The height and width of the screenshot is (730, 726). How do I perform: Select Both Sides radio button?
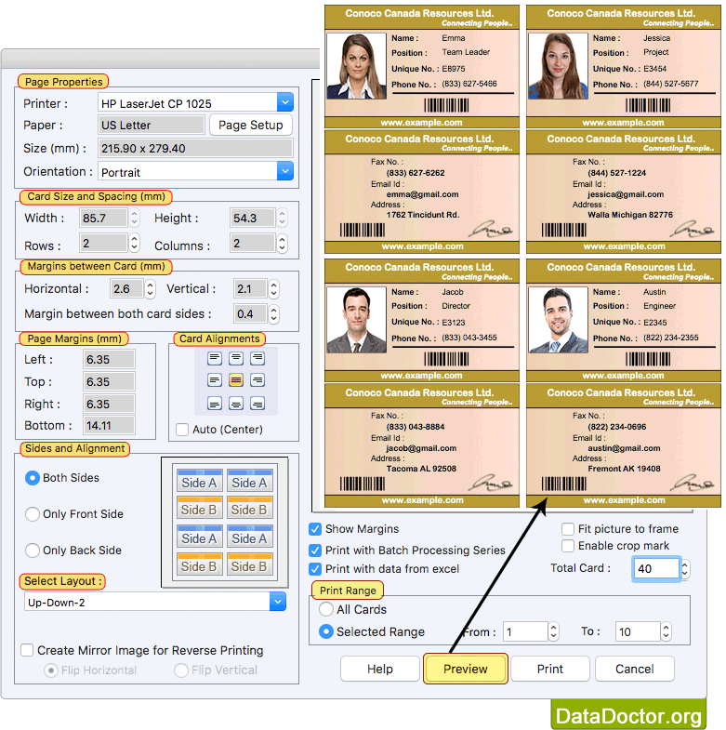click(33, 478)
